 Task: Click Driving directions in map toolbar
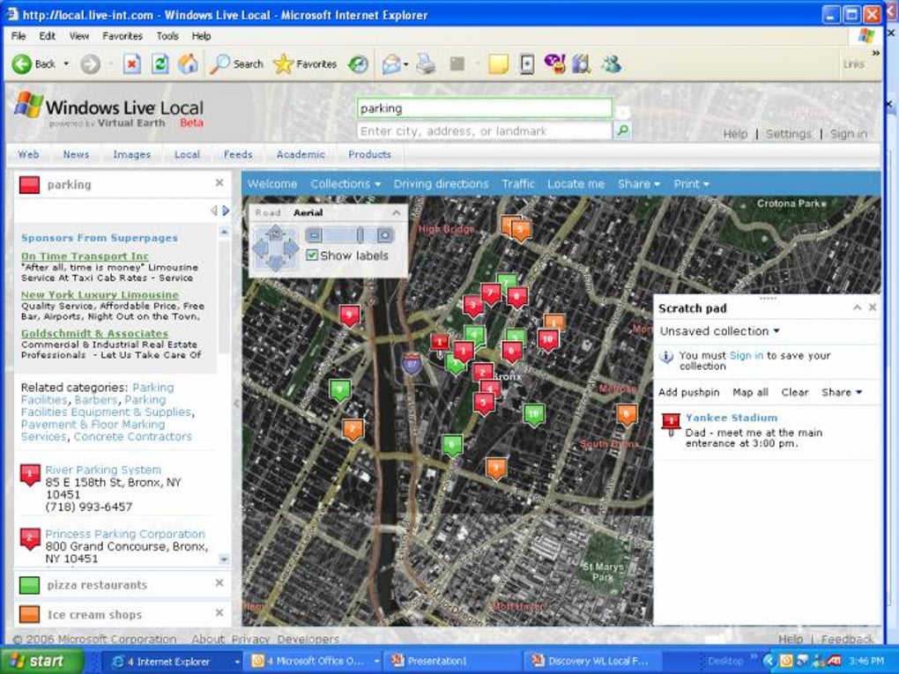441,184
